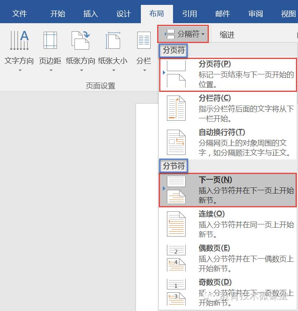Expand the arrow under 分栏
298x311 pixels.
point(145,70)
